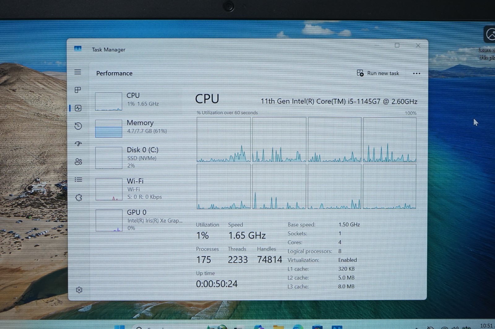Screen dimensions: 495x329
Task: Open the Services page puzzle icon
Action: coord(79,198)
